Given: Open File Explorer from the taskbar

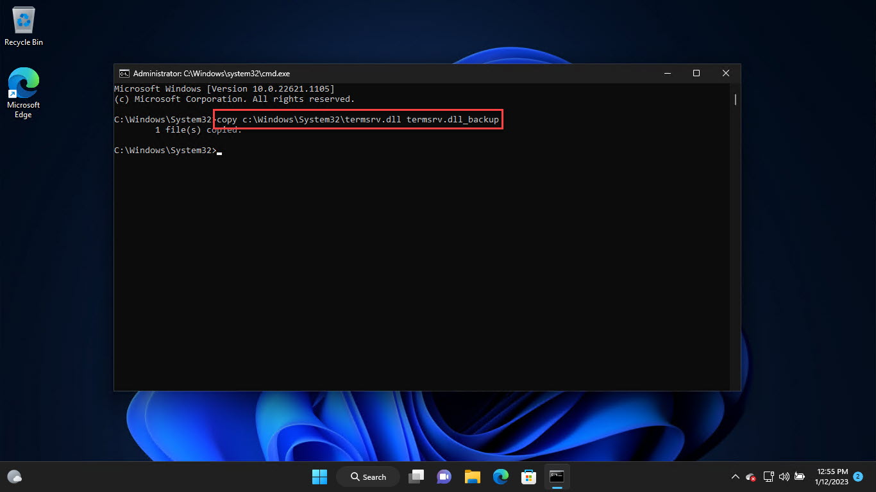Looking at the screenshot, I should tap(473, 477).
